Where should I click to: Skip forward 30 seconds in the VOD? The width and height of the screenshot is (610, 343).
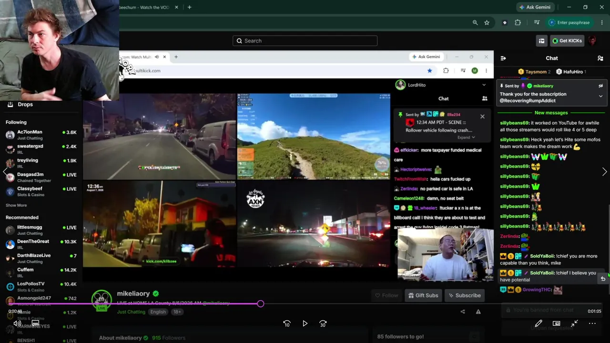click(x=323, y=323)
